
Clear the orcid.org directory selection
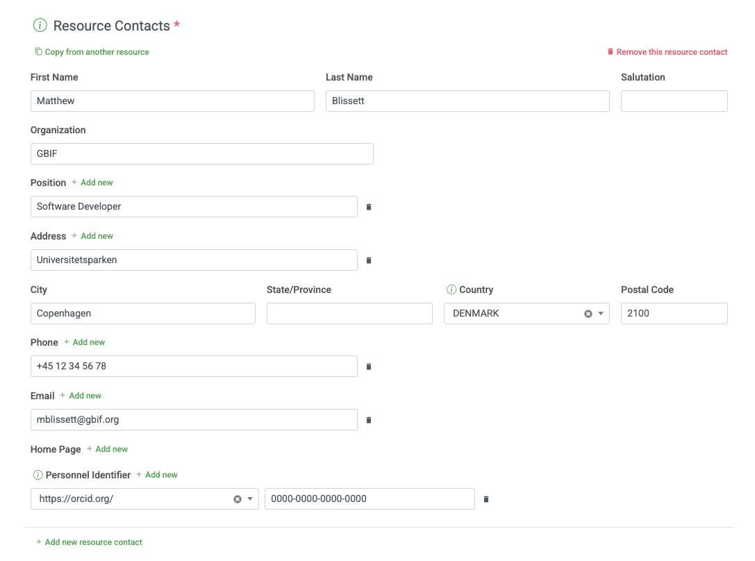pos(237,499)
